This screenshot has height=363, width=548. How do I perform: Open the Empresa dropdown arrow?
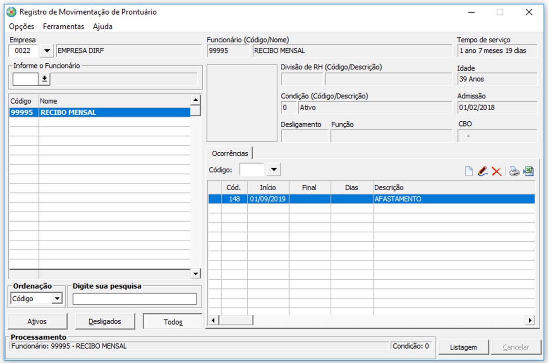coord(47,51)
